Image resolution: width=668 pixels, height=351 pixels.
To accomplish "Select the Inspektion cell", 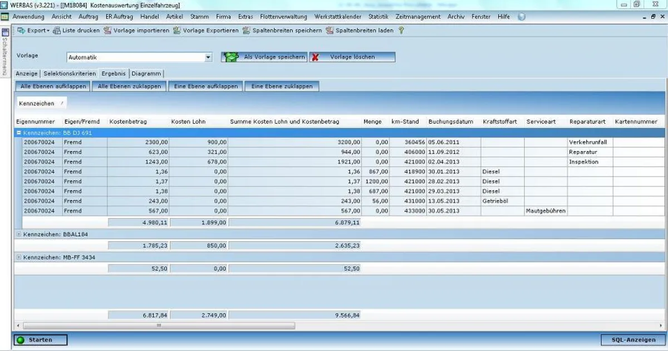I will click(590, 162).
